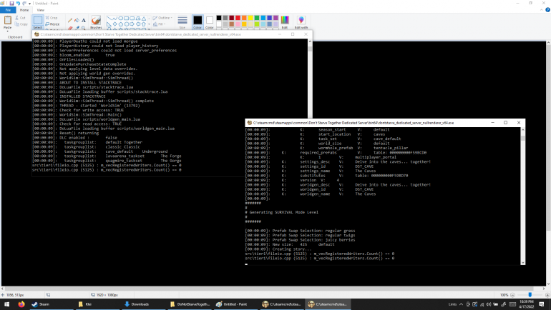Pick the Diamond shape in shapes gallery

(115, 24)
